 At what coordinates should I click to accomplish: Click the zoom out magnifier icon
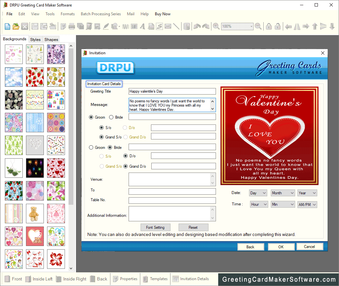(x=258, y=26)
